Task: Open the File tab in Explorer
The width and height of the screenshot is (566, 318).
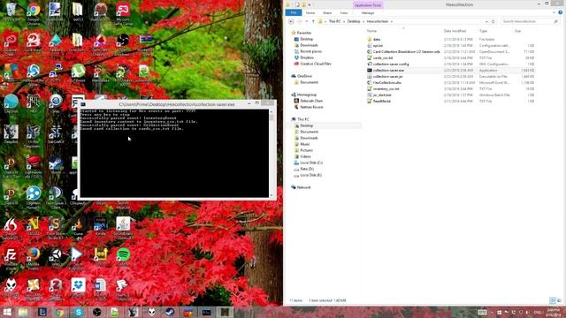Action: (294, 12)
